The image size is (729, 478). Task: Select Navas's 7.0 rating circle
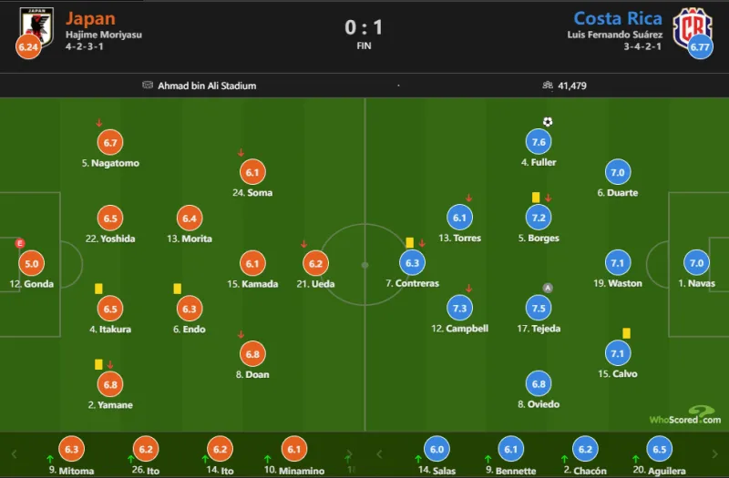tap(697, 263)
